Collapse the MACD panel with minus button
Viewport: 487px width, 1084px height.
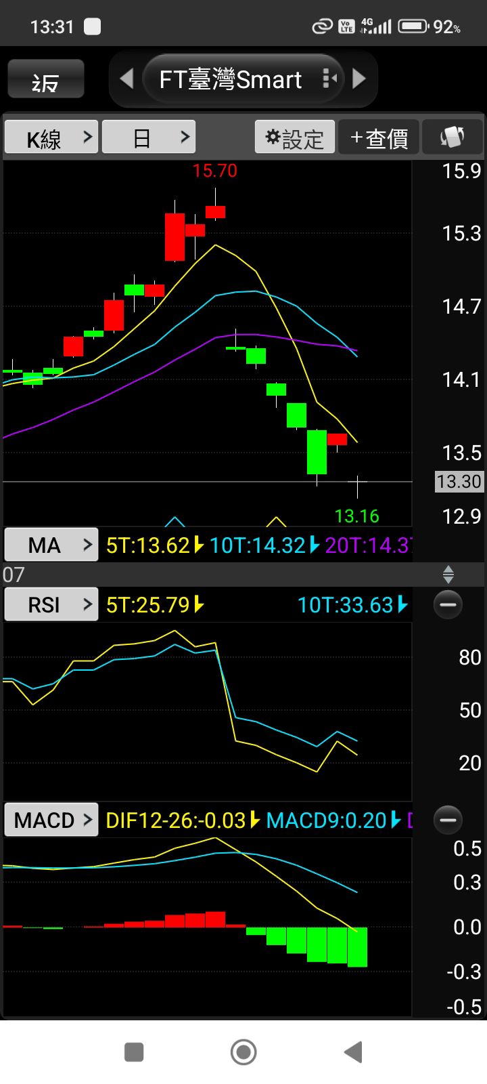(448, 820)
